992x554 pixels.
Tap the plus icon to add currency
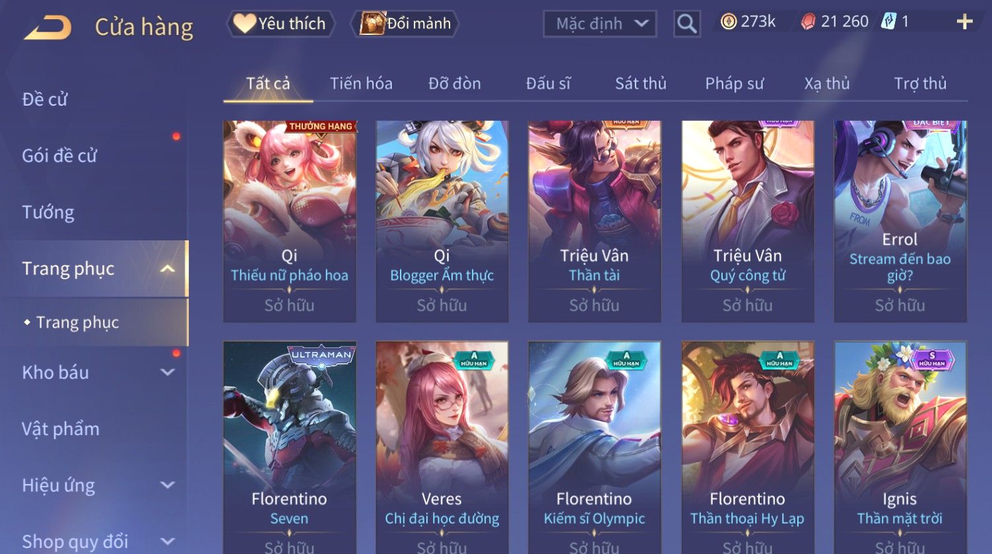(964, 22)
